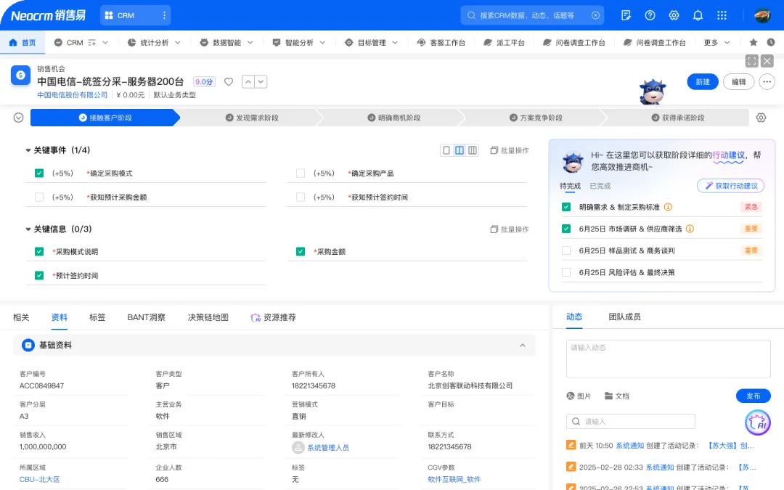The width and height of the screenshot is (784, 490).
Task: Check the 确定采购产品 checkbox
Action: pos(301,173)
